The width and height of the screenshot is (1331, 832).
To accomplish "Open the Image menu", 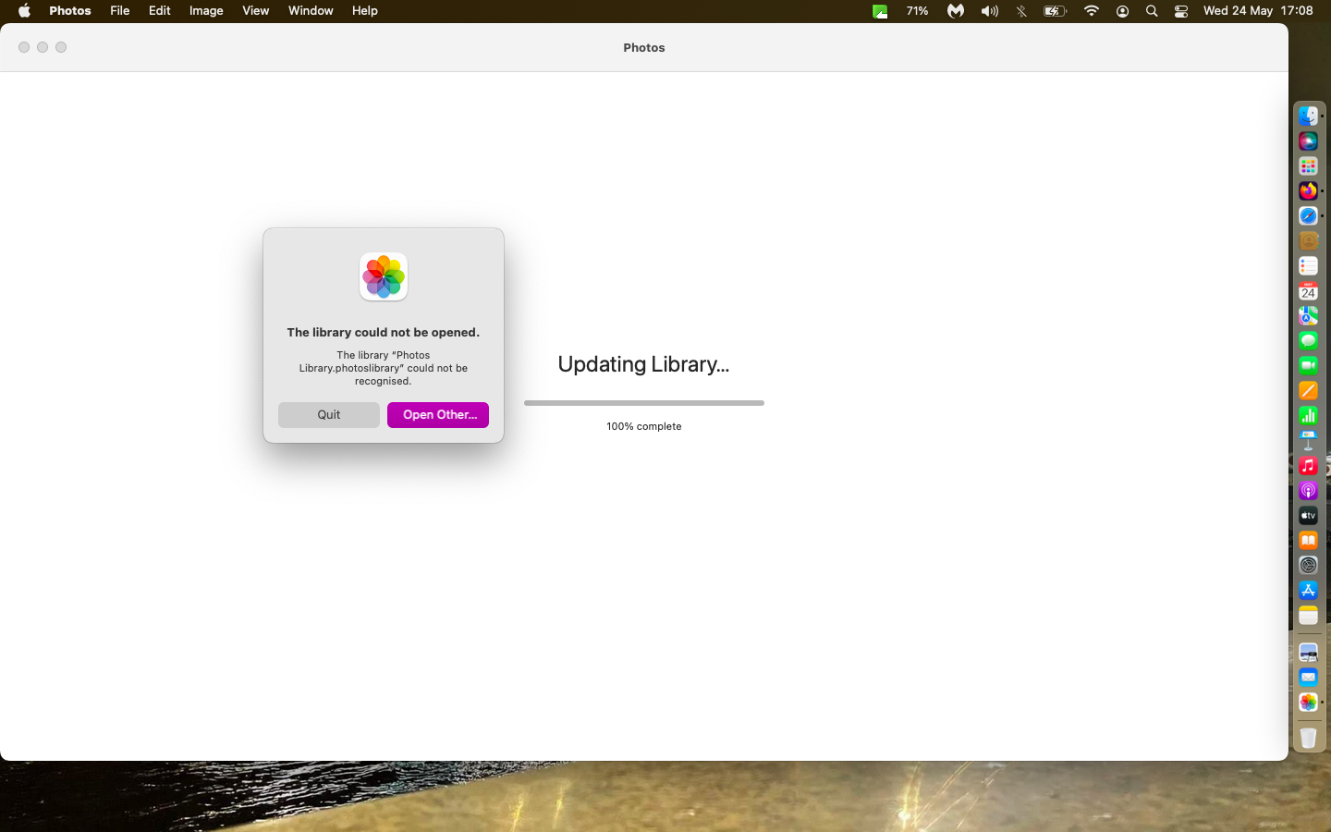I will click(x=206, y=11).
